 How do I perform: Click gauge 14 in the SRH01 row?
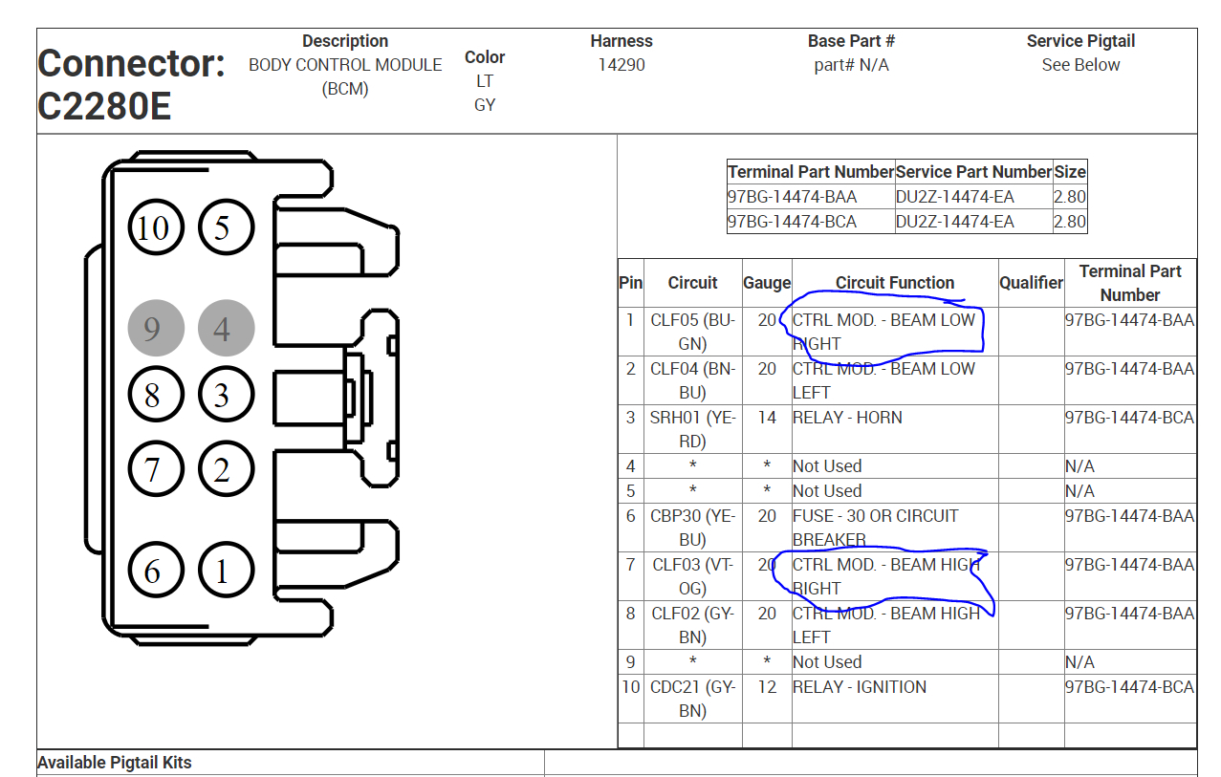tap(767, 418)
